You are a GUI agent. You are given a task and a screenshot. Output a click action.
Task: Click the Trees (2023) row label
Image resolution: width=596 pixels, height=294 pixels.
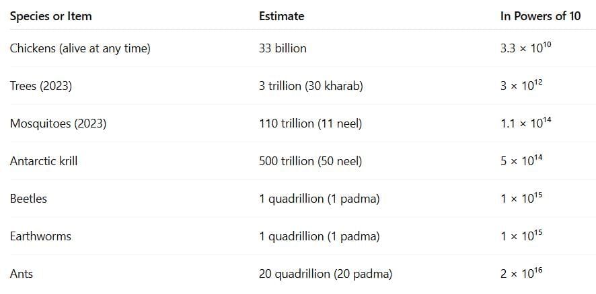[40, 86]
